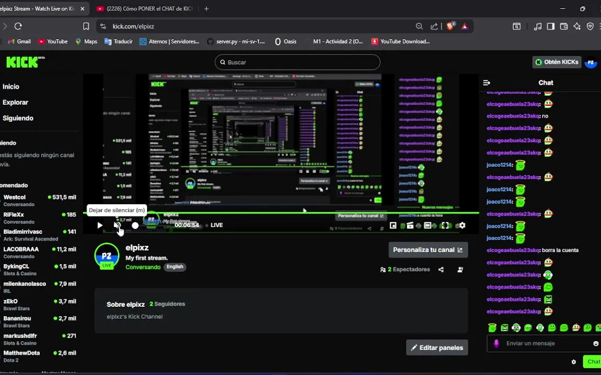Click the zoom magnifier icon in address bar
The image size is (601, 375).
tap(419, 26)
